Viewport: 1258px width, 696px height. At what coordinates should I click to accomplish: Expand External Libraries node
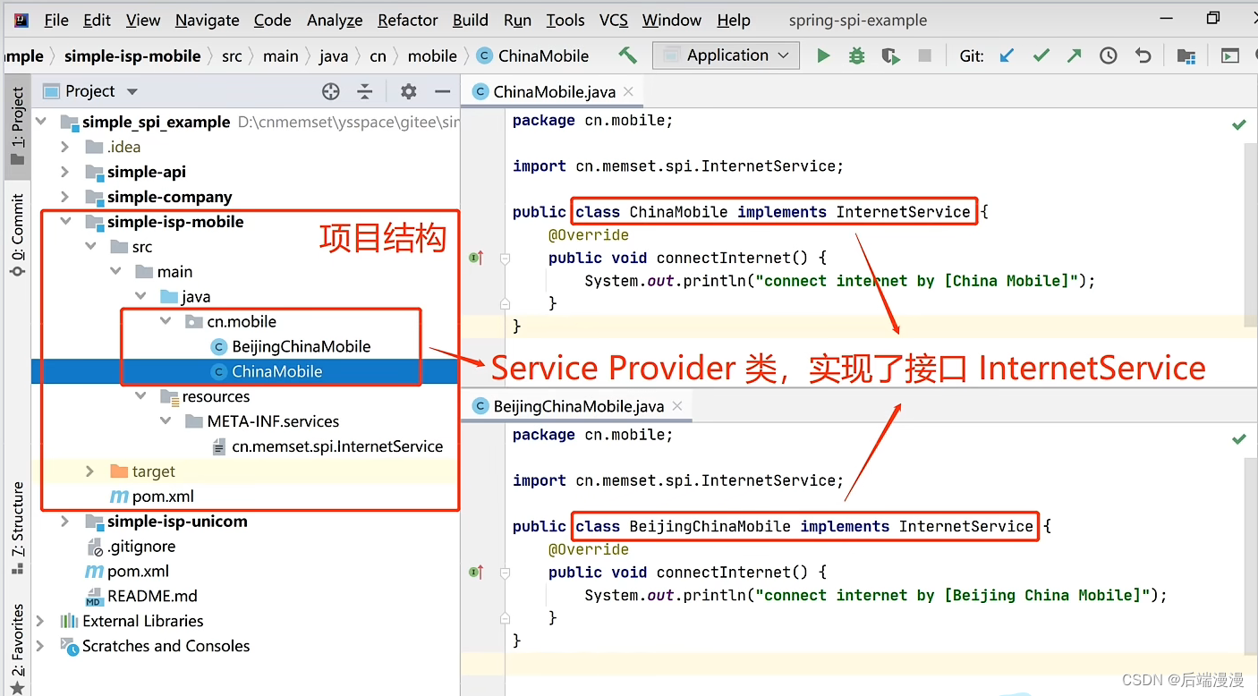(40, 621)
